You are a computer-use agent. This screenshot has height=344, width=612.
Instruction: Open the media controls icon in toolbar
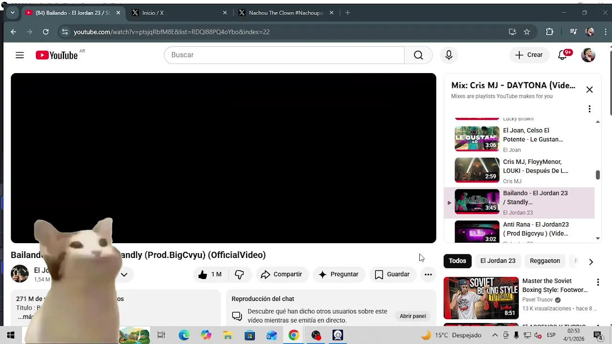coord(573,32)
